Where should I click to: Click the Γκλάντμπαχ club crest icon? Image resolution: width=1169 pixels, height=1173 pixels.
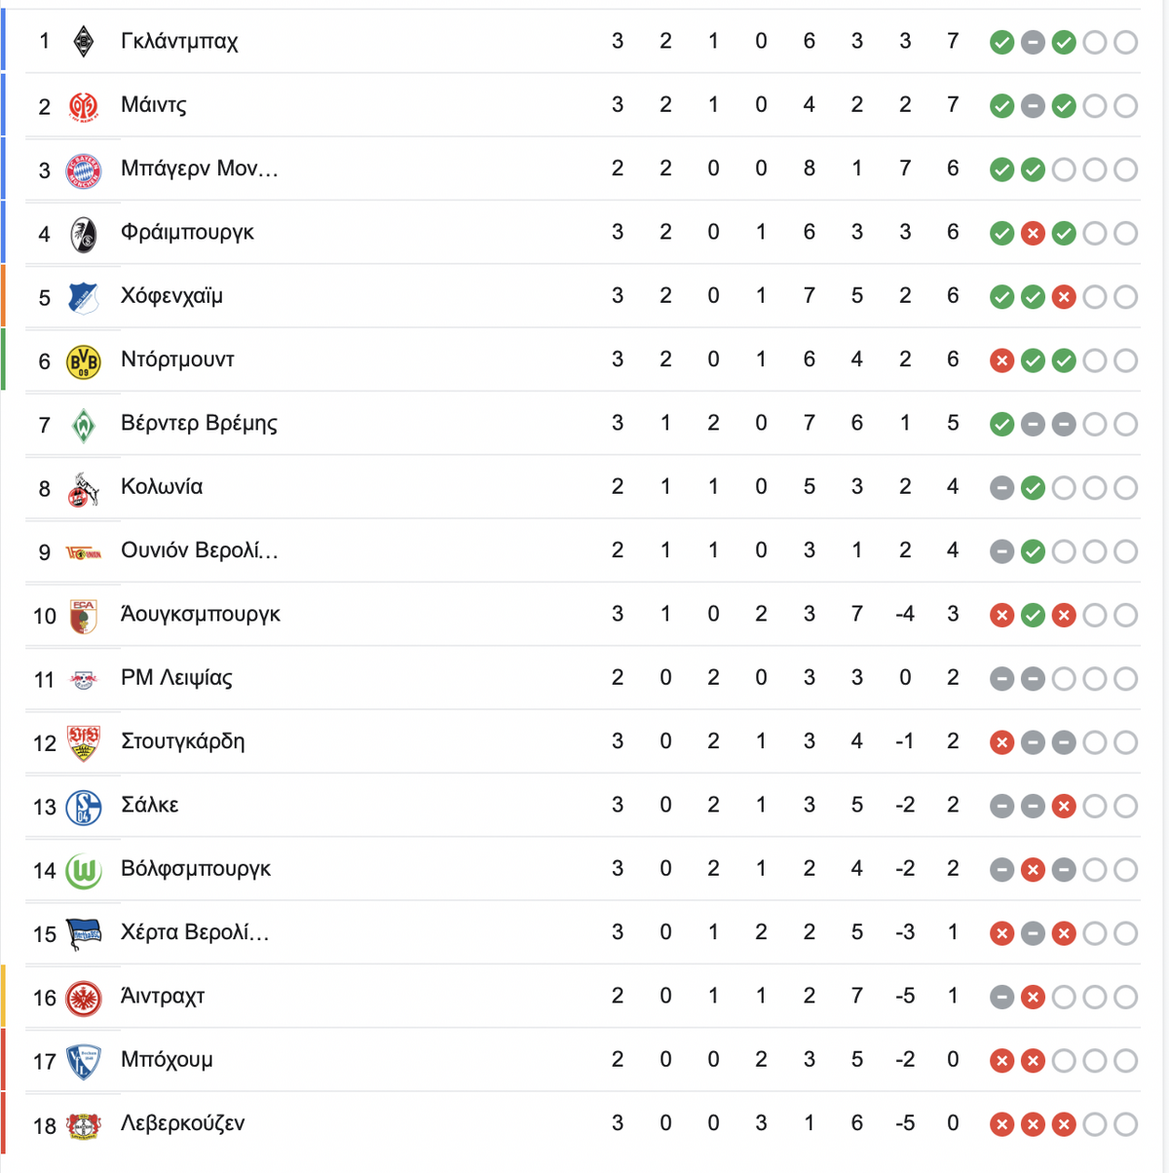pos(84,42)
